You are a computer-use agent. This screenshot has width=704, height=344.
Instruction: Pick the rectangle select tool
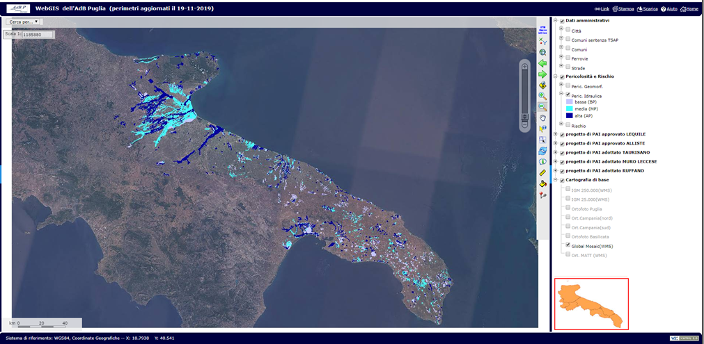point(543,140)
